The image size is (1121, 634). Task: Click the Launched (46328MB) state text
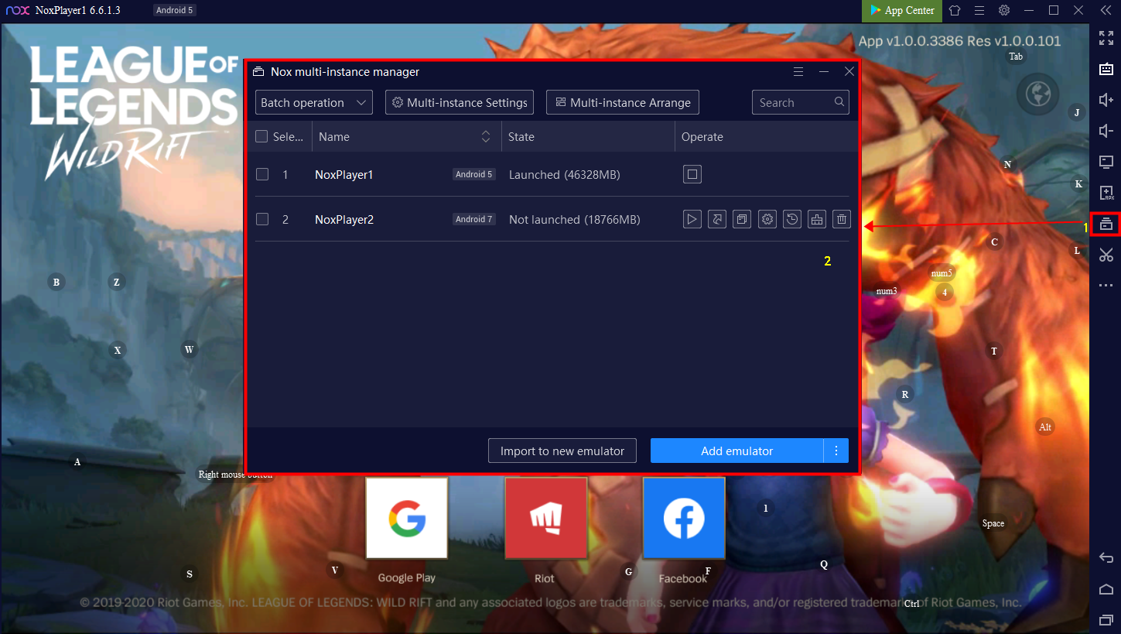click(x=565, y=175)
